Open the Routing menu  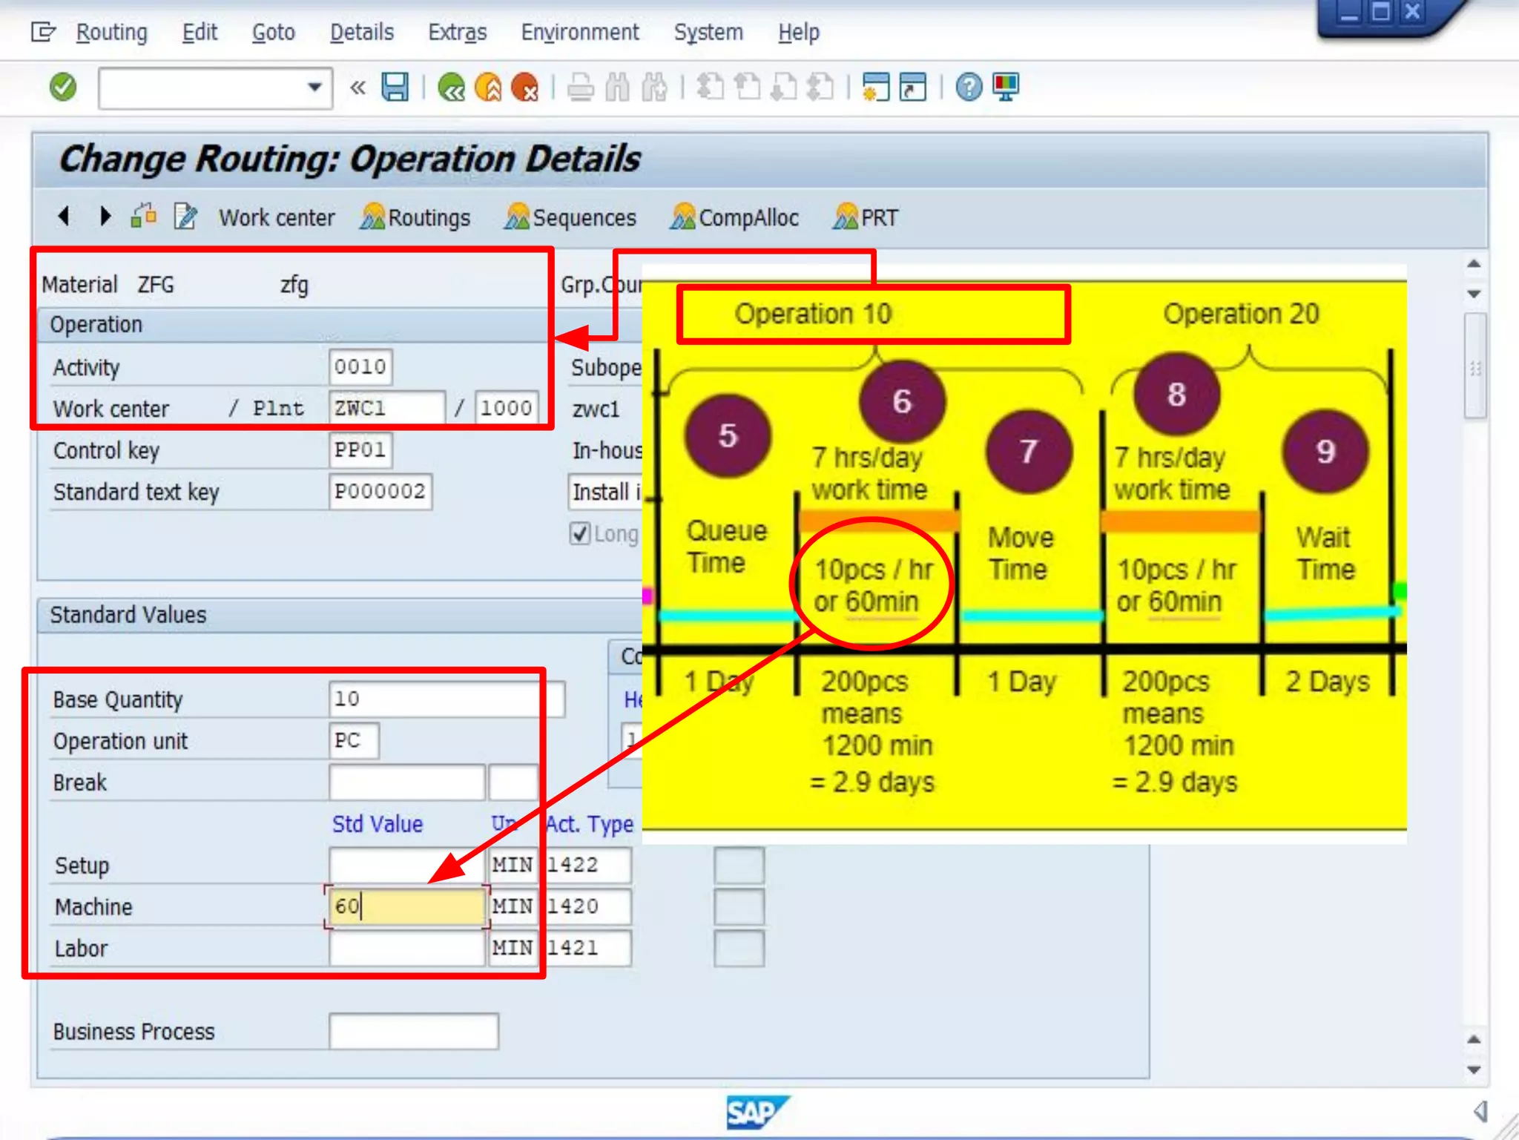coord(111,33)
